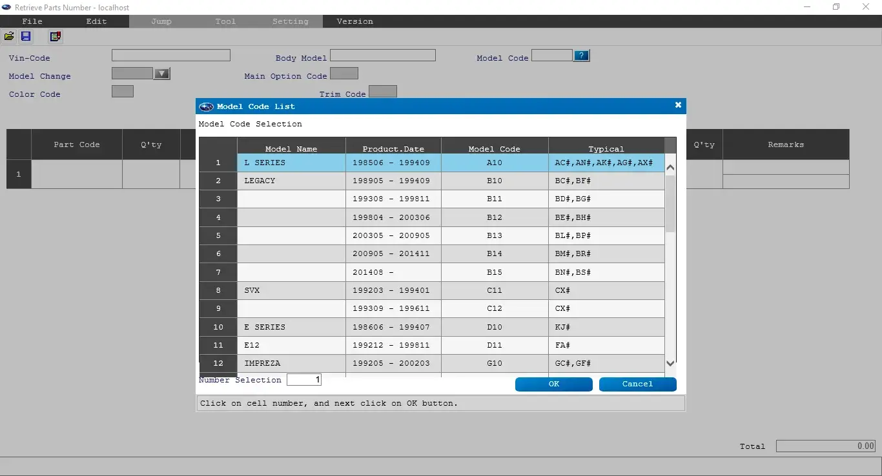Viewport: 882px width, 476px height.
Task: Open the File menu
Action: click(x=32, y=21)
